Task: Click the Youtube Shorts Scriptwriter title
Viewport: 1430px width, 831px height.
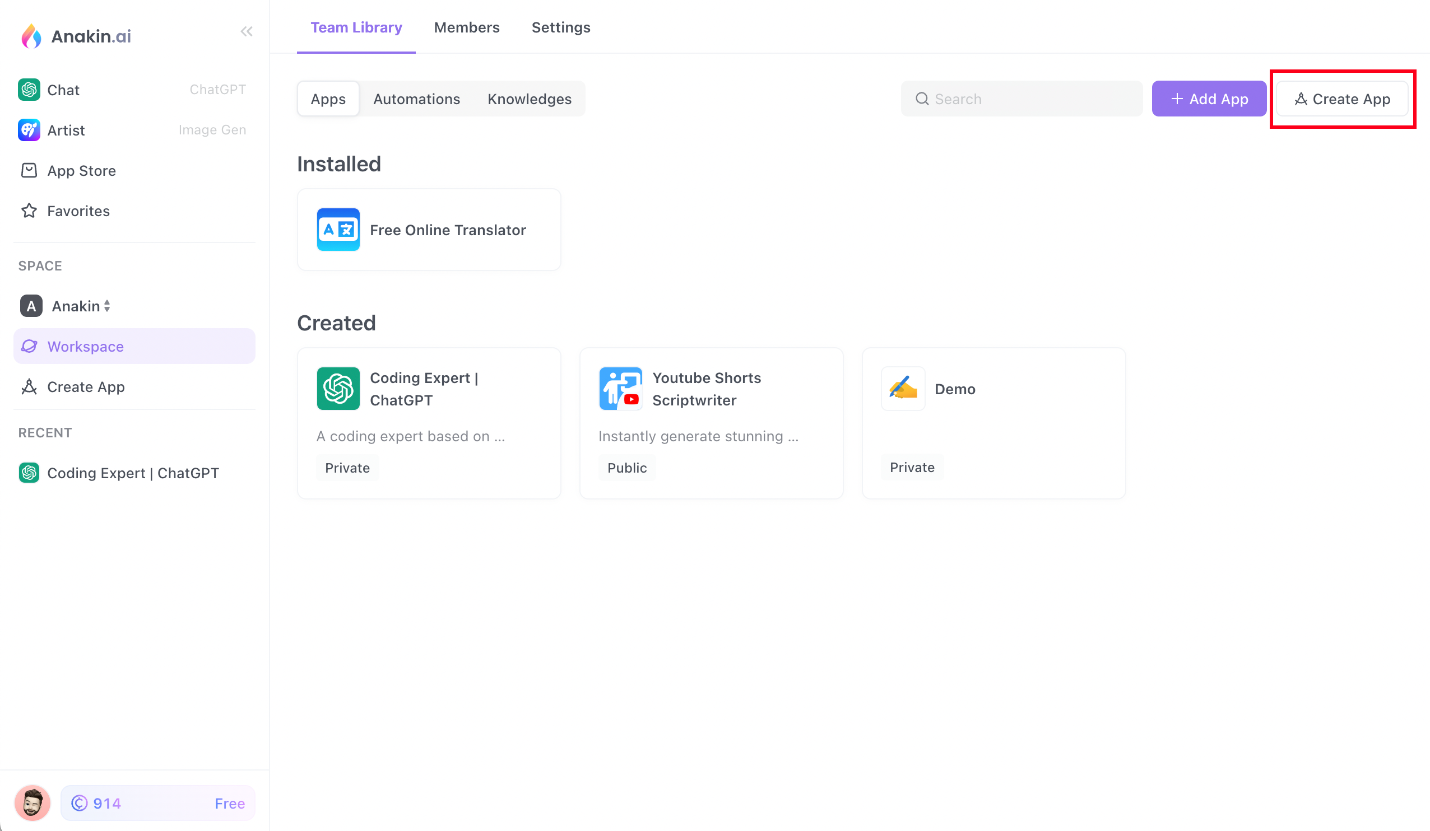Action: (707, 389)
